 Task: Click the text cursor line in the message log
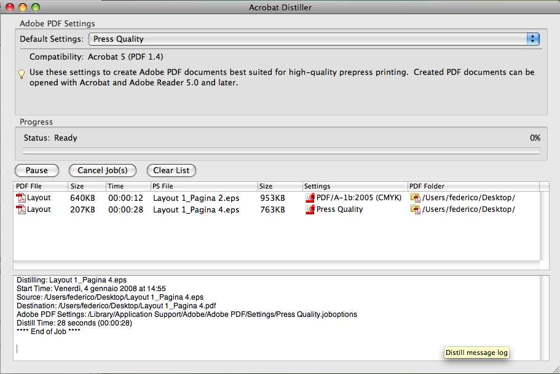pos(17,348)
